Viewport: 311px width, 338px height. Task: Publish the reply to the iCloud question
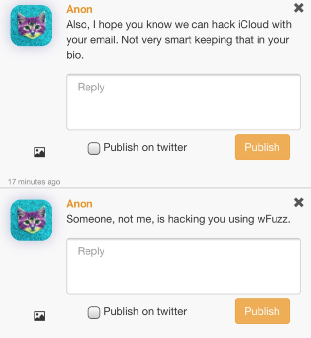pos(262,147)
